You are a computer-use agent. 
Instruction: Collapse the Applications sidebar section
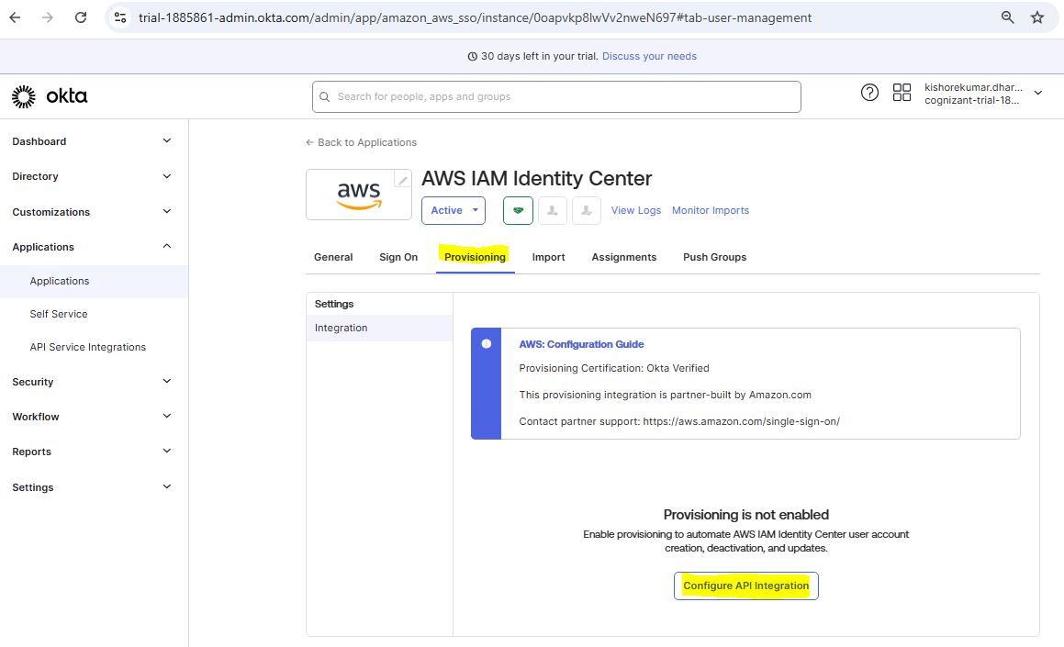pyautogui.click(x=166, y=247)
